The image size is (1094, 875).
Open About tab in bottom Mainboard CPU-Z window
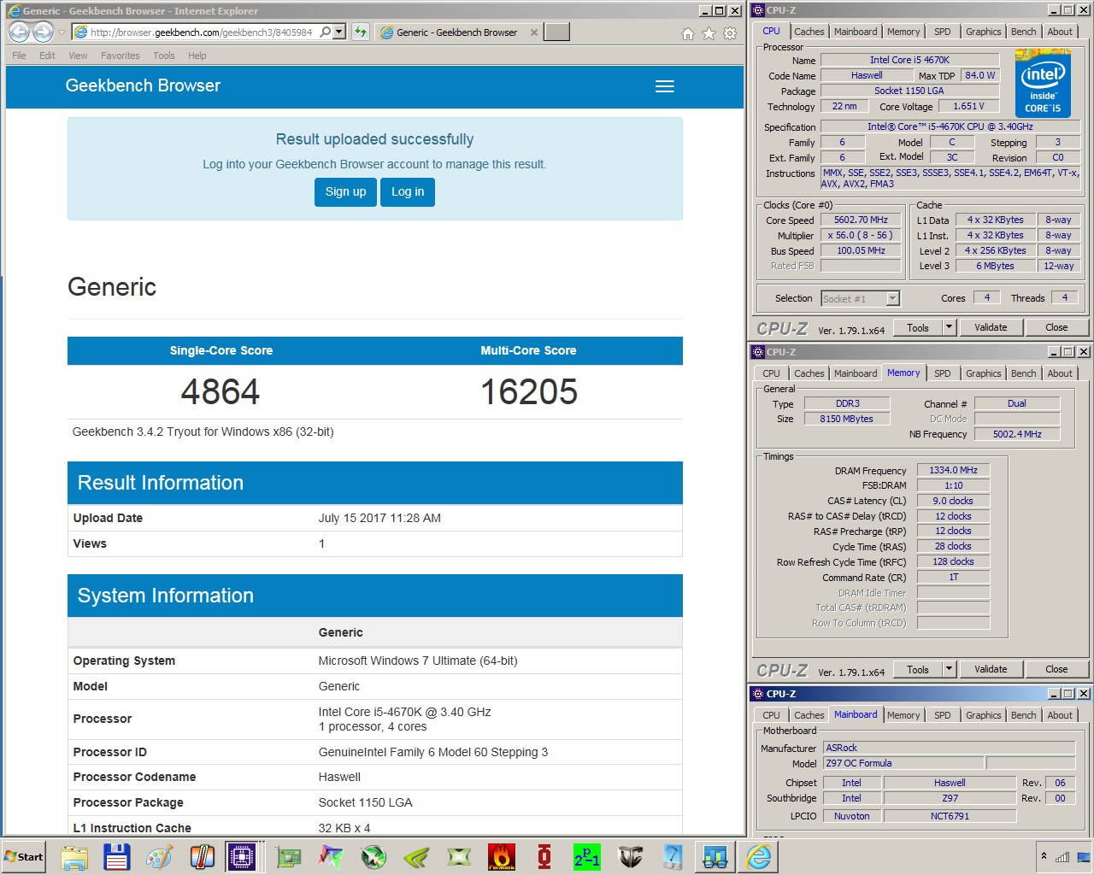coord(1060,715)
